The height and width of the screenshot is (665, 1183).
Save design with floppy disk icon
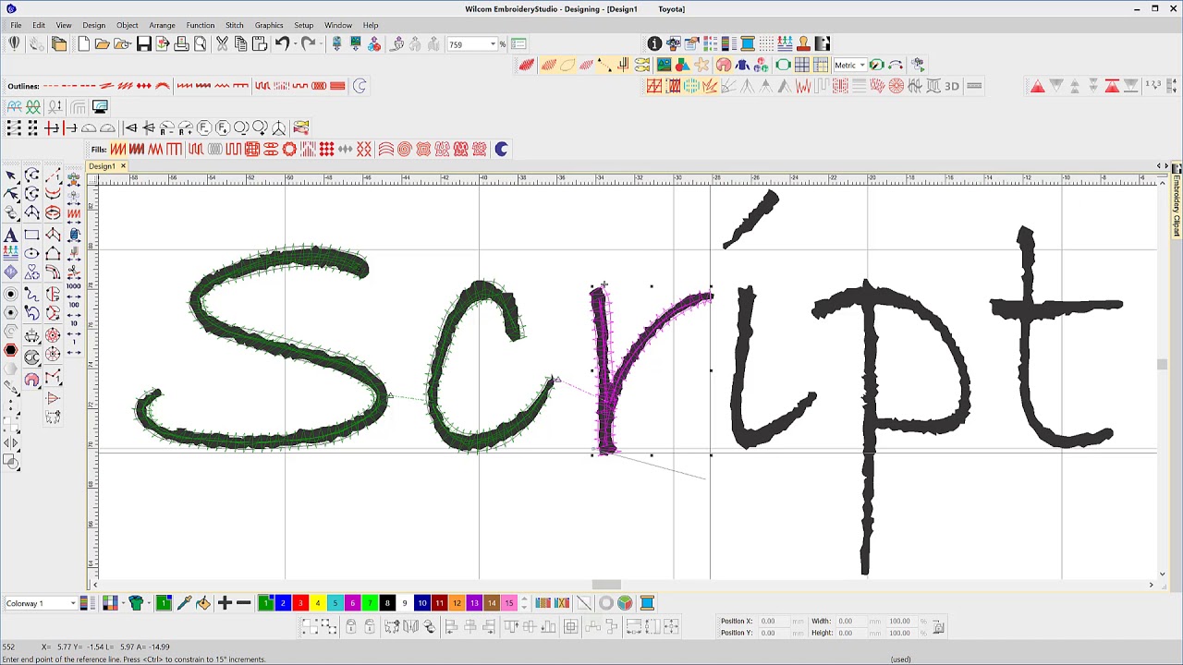[144, 44]
